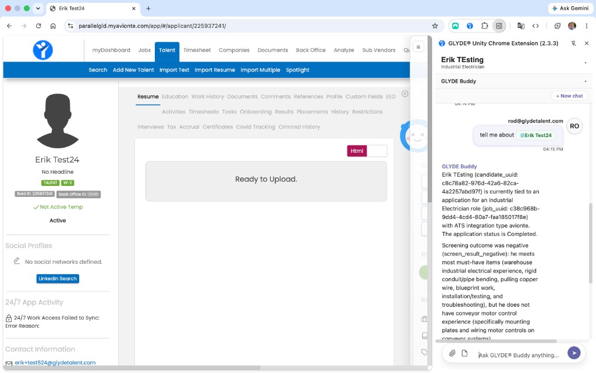The image size is (596, 373).
Task: Switch to the Certificates tab
Action: (218, 127)
